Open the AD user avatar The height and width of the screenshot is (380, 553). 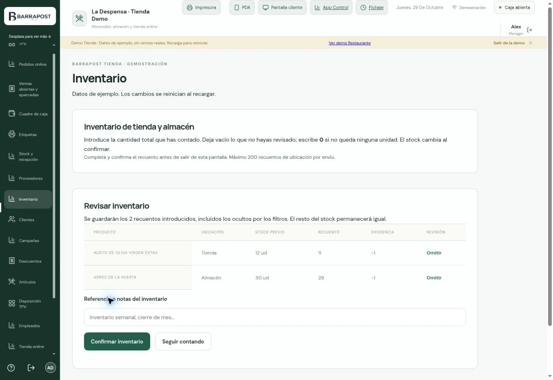coord(50,368)
